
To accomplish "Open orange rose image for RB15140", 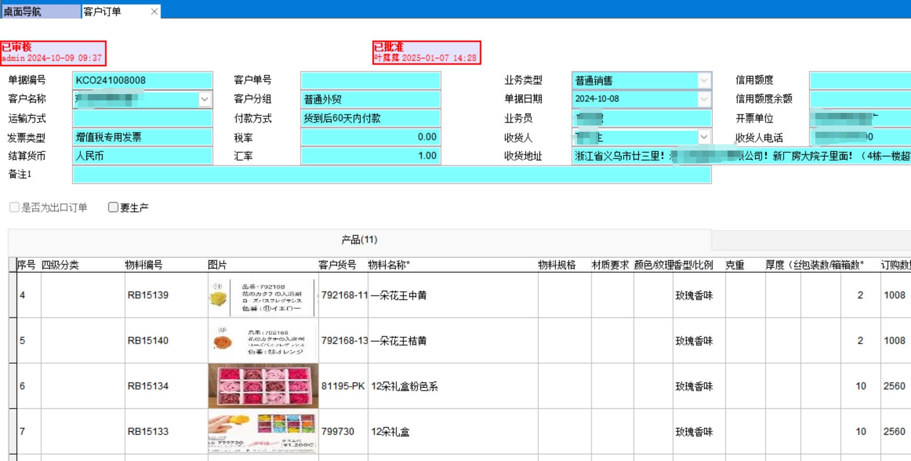I will coord(263,341).
